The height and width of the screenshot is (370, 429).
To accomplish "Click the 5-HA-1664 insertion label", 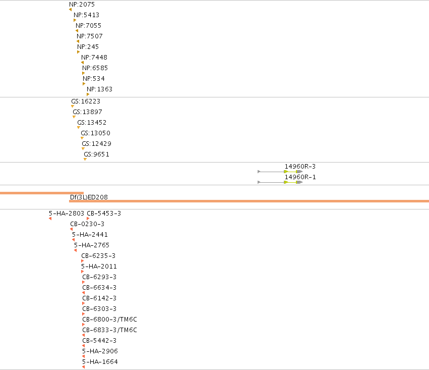I will pyautogui.click(x=100, y=362).
